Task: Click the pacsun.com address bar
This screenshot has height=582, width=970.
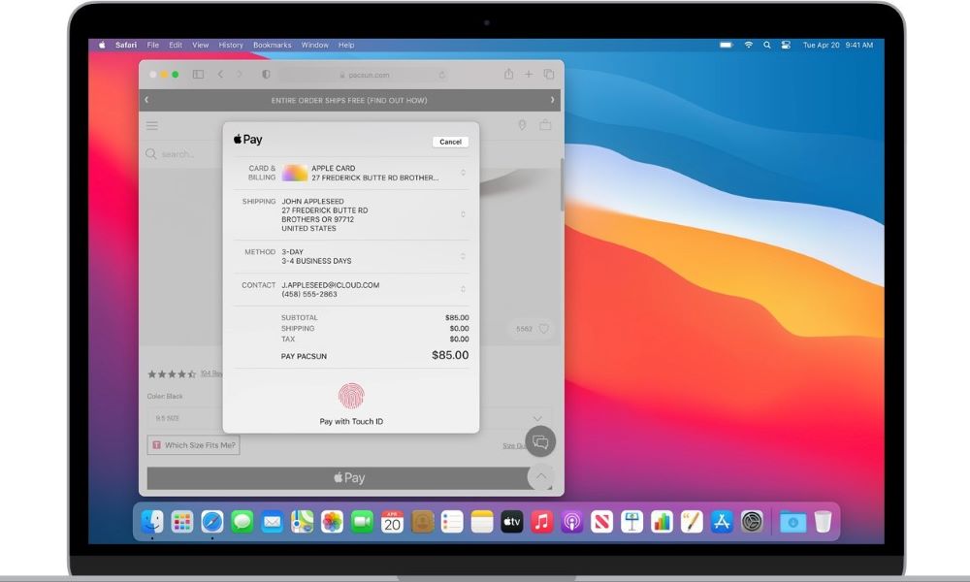Action: coord(365,75)
